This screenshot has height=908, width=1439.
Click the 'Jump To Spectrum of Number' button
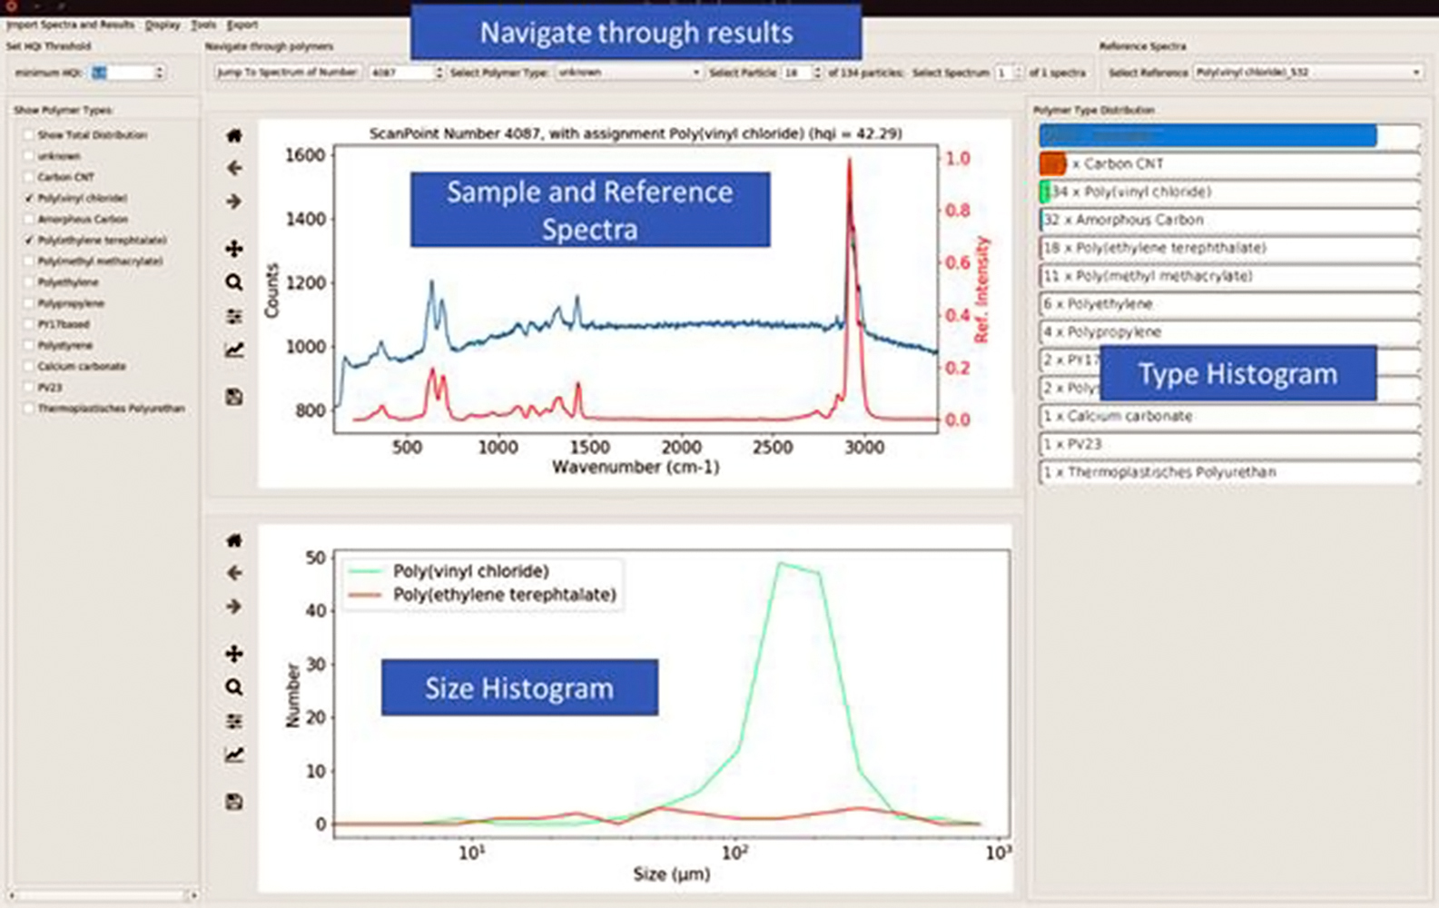coord(288,72)
